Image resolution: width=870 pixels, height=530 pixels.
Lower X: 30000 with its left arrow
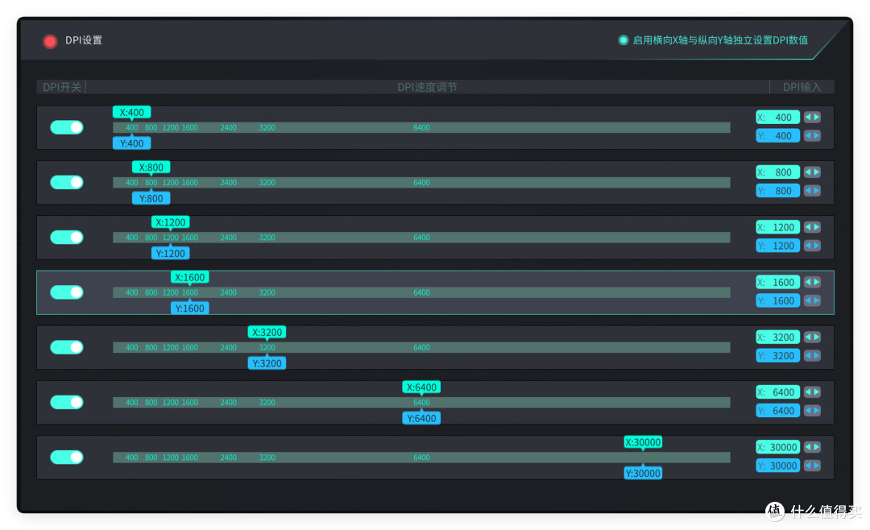809,447
